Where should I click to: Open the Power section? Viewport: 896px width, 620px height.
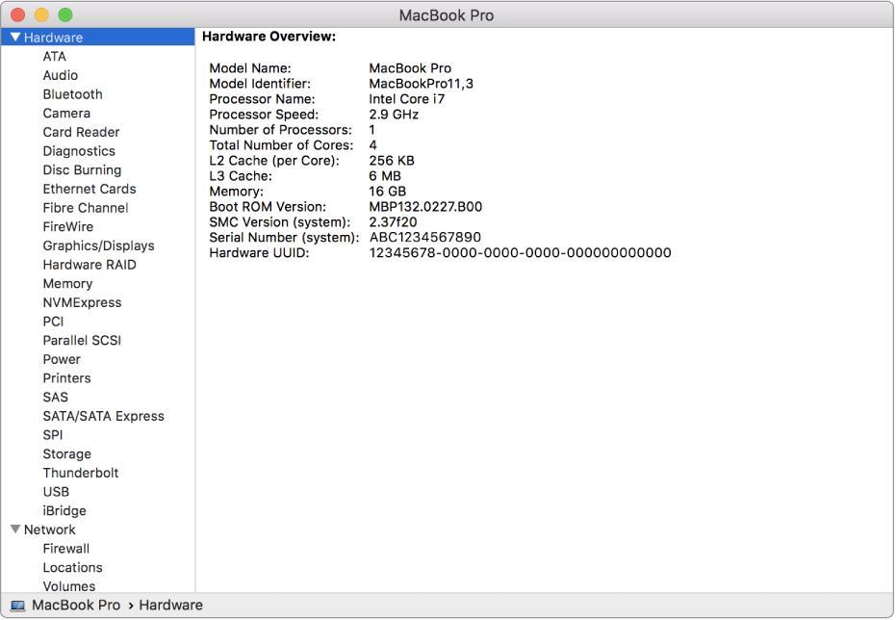pyautogui.click(x=62, y=359)
